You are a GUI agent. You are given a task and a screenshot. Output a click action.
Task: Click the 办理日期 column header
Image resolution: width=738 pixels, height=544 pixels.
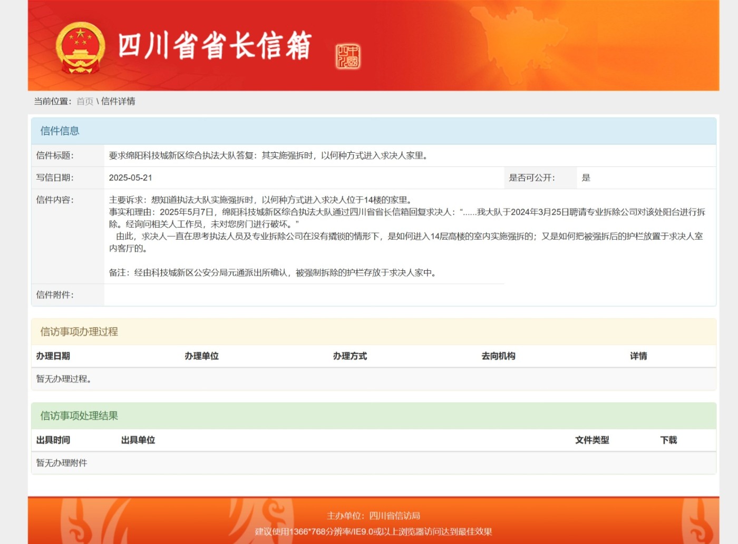[x=53, y=357]
